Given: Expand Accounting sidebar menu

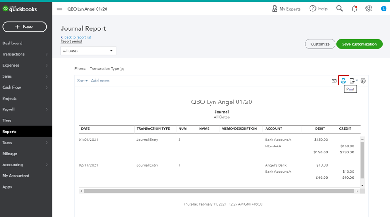Looking at the screenshot, I should (x=26, y=165).
